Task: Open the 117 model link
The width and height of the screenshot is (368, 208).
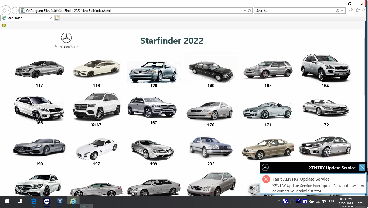Action: pyautogui.click(x=39, y=86)
